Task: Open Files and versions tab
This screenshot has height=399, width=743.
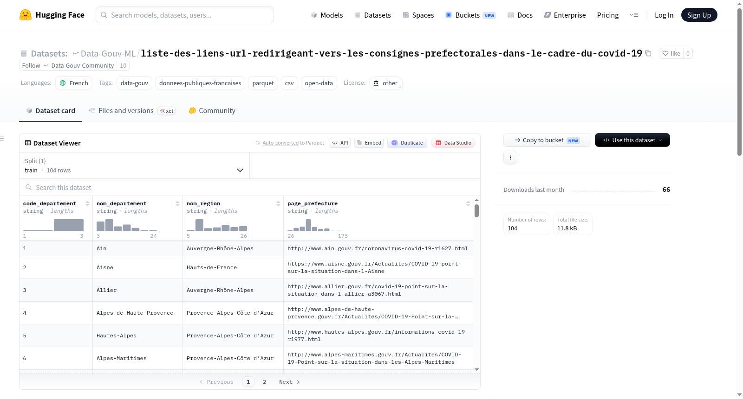Action: (132, 110)
